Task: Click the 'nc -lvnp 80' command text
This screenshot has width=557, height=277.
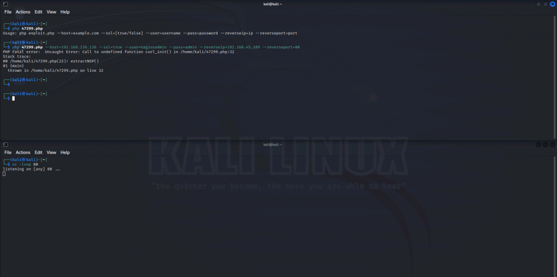Action: 25,164
